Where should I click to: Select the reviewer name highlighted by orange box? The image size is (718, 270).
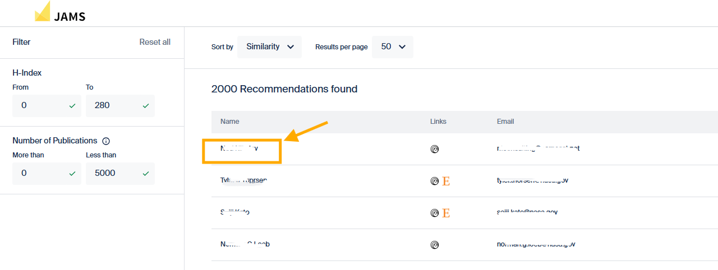240,149
